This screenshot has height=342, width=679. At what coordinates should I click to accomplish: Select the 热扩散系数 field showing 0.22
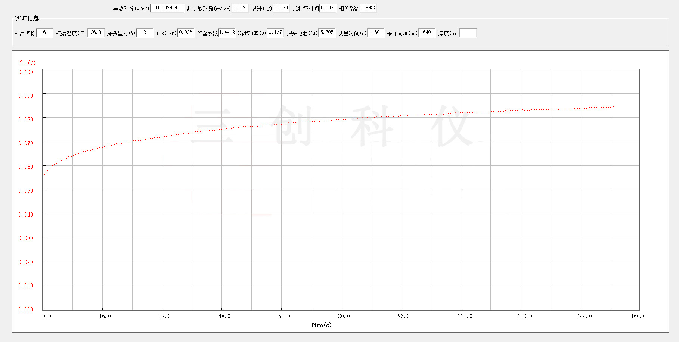240,8
